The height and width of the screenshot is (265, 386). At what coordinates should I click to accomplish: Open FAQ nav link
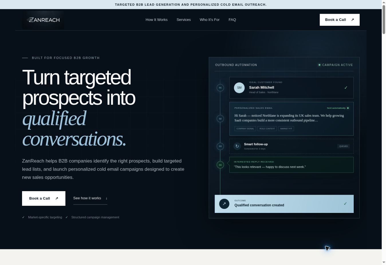click(x=232, y=20)
